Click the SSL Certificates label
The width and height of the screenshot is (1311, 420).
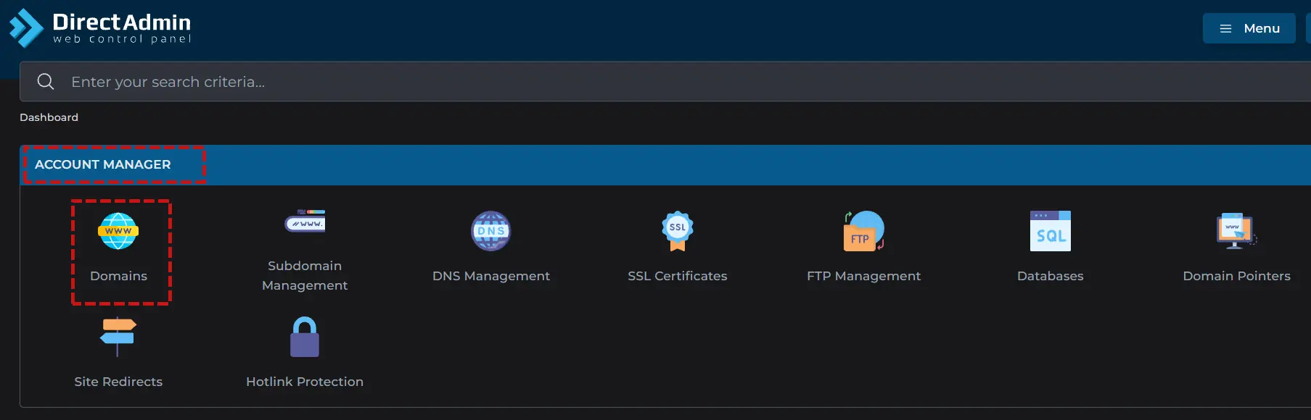[x=678, y=276]
